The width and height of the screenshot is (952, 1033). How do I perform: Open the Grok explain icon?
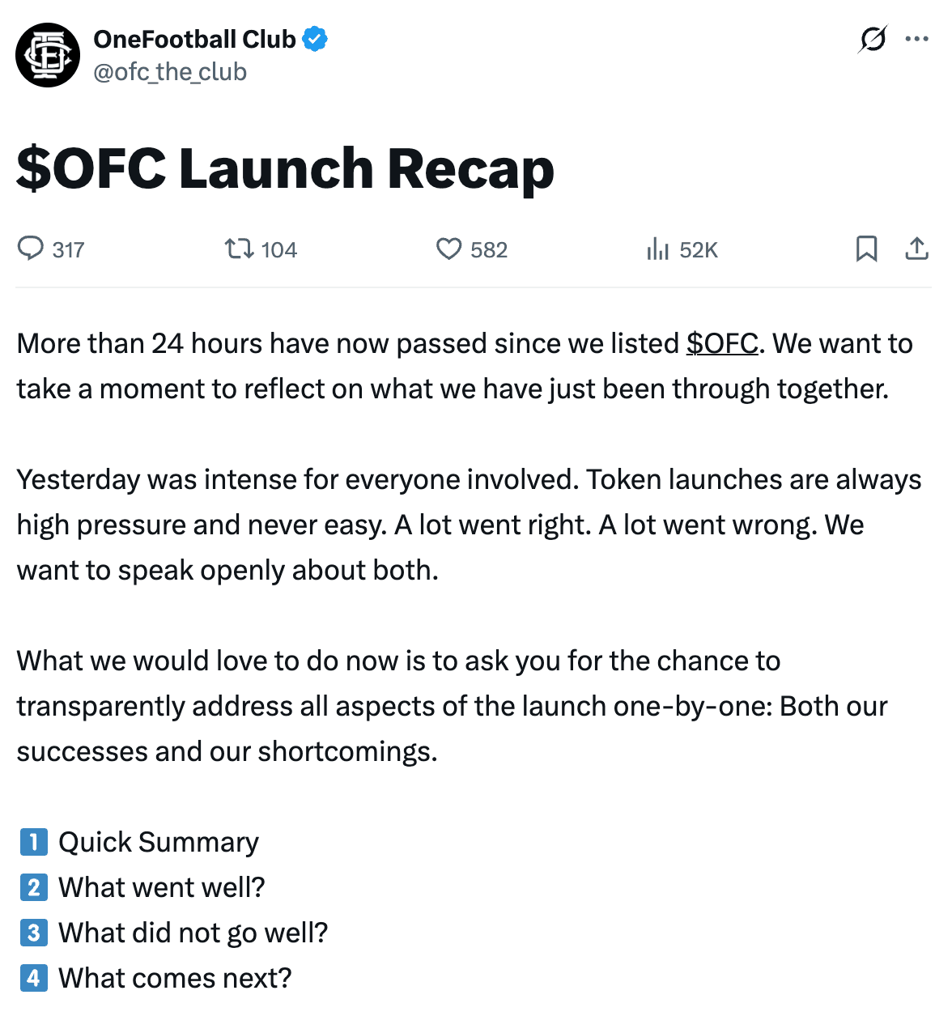pyautogui.click(x=873, y=39)
